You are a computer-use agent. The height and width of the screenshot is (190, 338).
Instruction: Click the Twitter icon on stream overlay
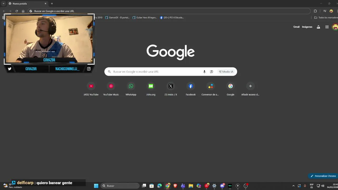(x=10, y=69)
